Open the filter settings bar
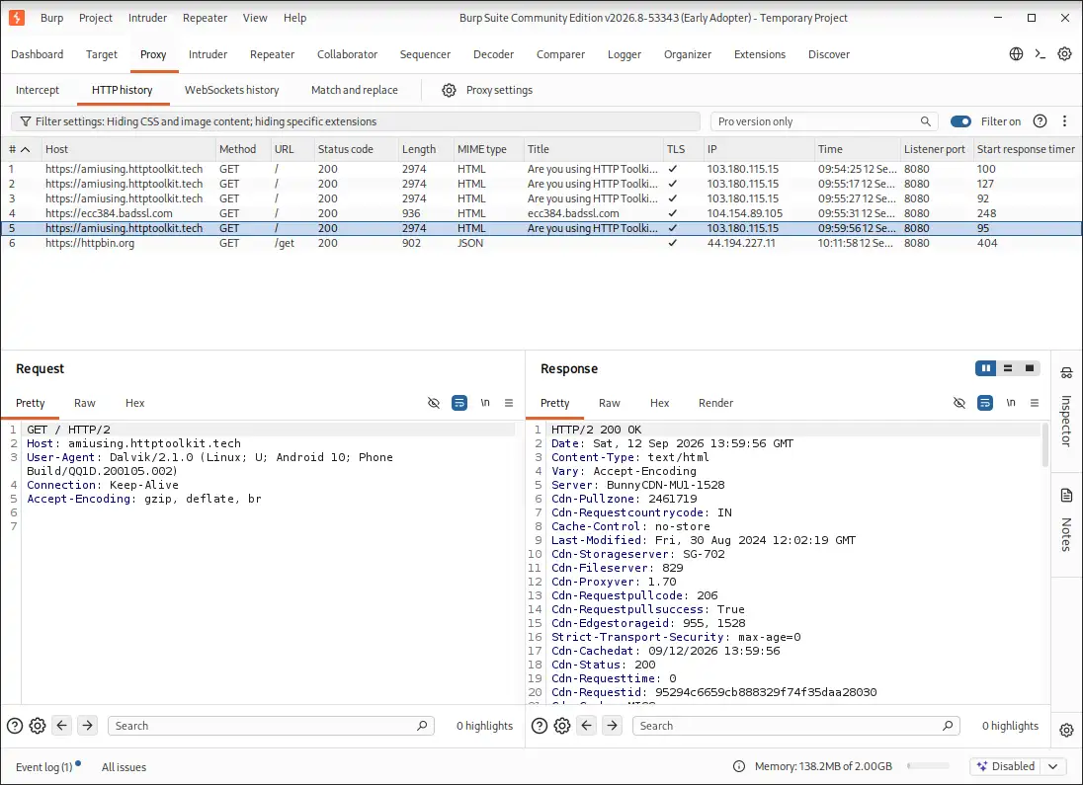1083x785 pixels. pos(355,121)
